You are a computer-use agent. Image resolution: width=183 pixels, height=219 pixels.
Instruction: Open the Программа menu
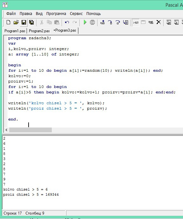click(56, 13)
